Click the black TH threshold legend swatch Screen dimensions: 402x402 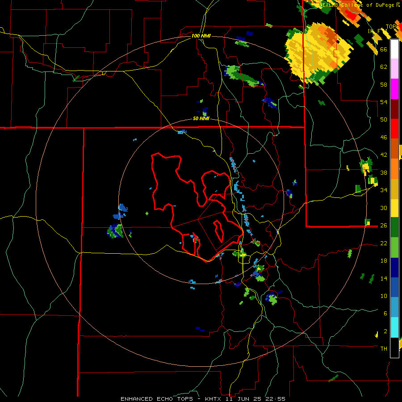click(394, 348)
